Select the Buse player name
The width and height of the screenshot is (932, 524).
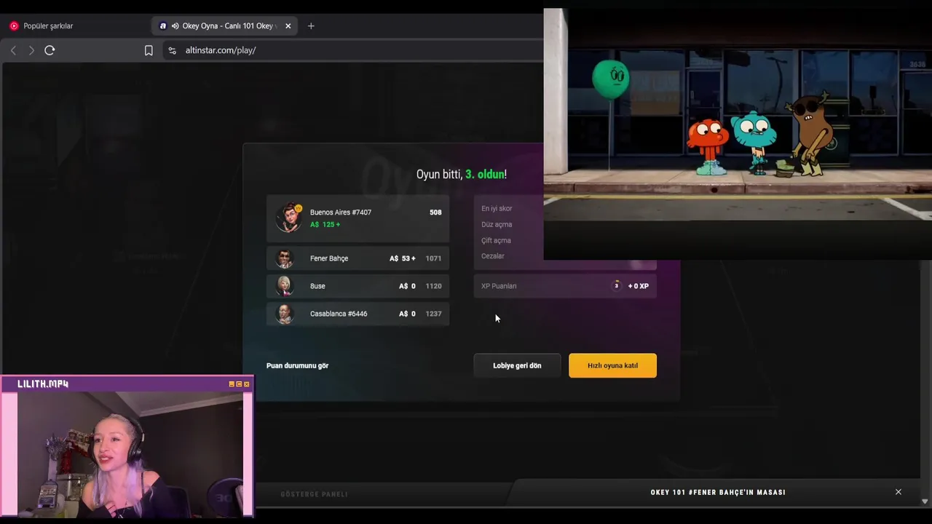click(317, 286)
